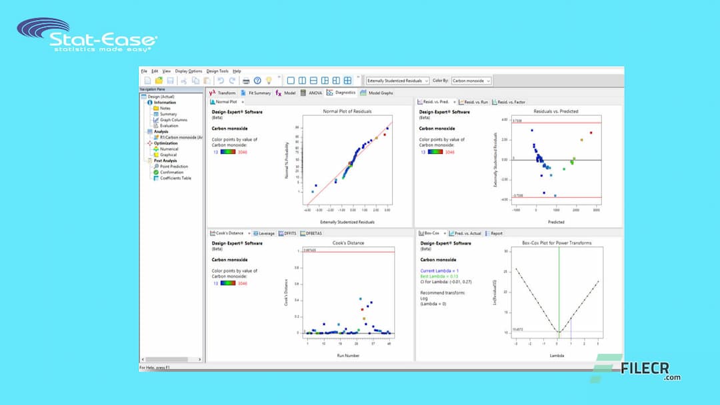Image resolution: width=720 pixels, height=405 pixels.
Task: Open the Color By dropdown
Action: (488, 81)
